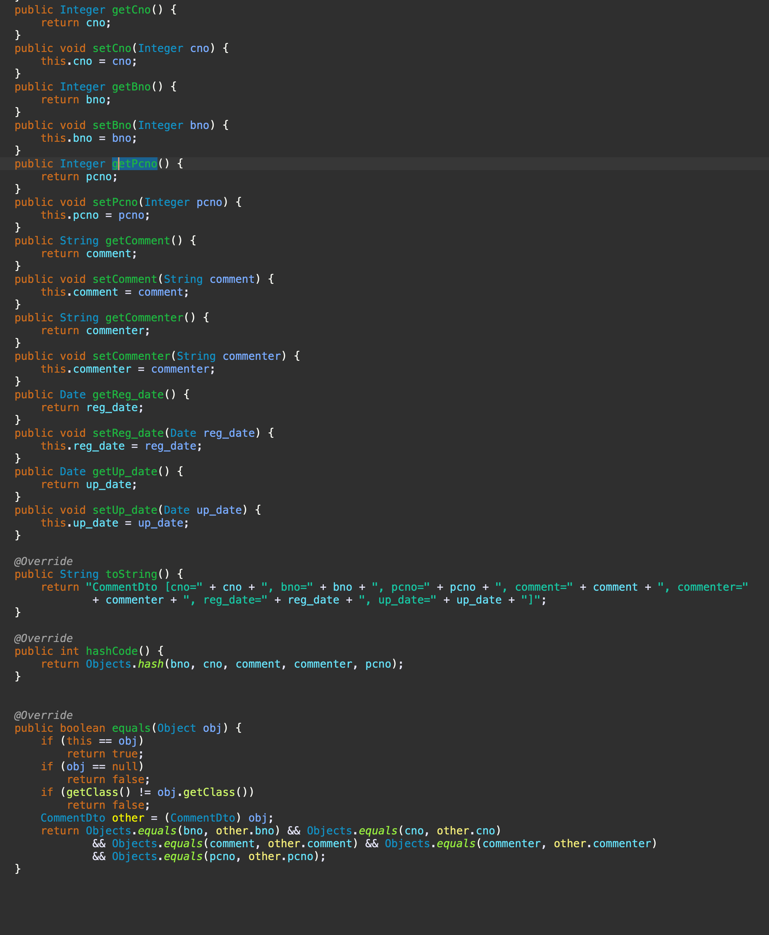Click the getUp_date method name
This screenshot has height=935, width=769.
[x=125, y=472]
